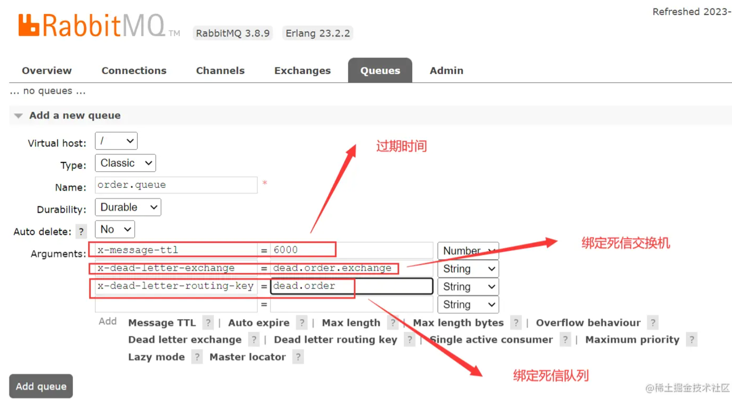
Task: Go to the Overview tab
Action: [47, 71]
